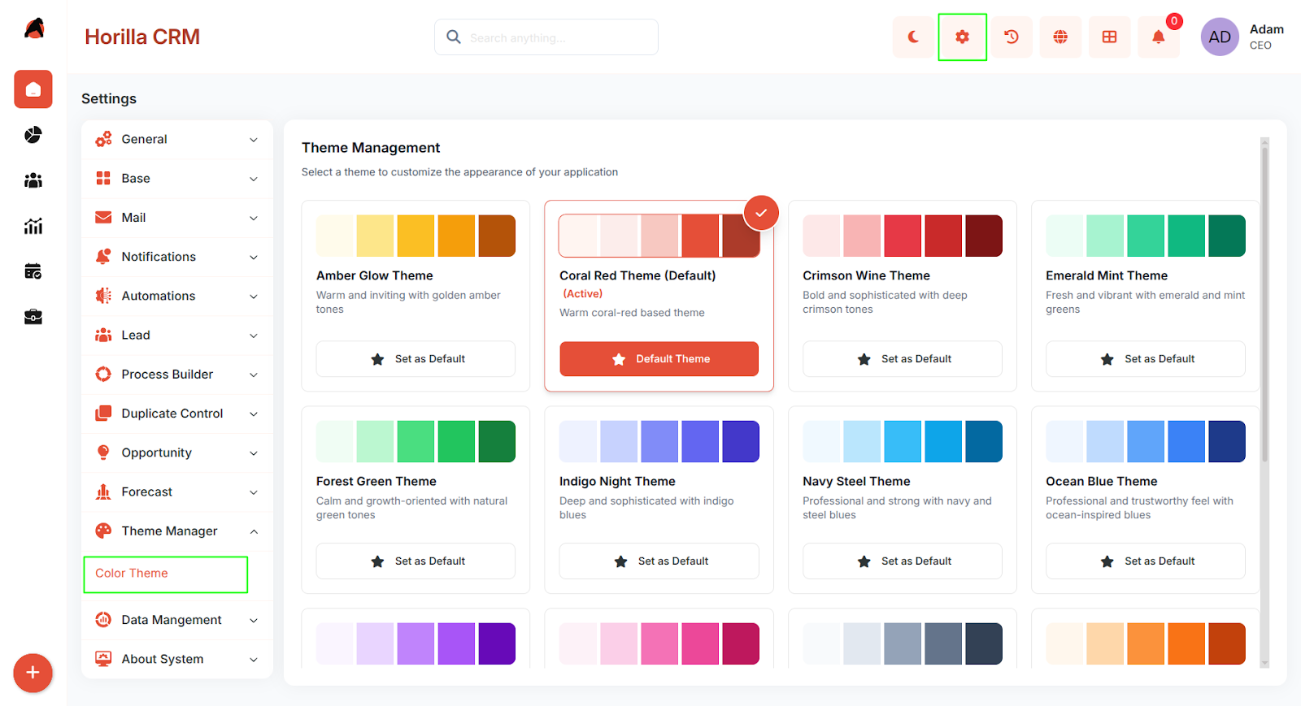Open the history clock icon in the header
Screen dimensions: 1301x706
click(1012, 37)
